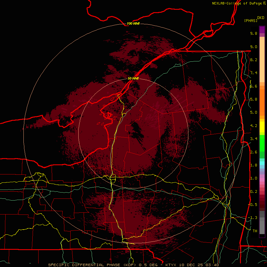Click the 7.4 value on the scale

click(254, 73)
